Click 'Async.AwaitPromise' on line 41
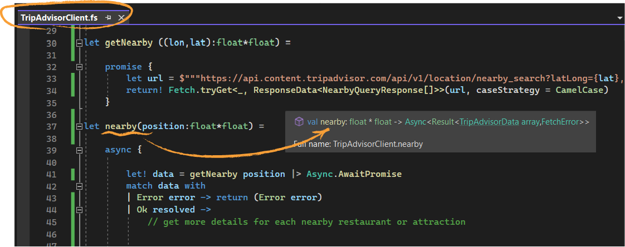625x247 pixels. 354,174
